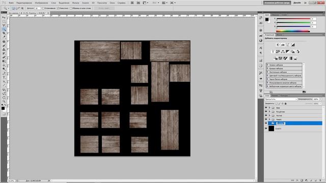Image resolution: width=326 pixels, height=183 pixels.
Task: Click the color spectrum ramp
Action: 293,31
